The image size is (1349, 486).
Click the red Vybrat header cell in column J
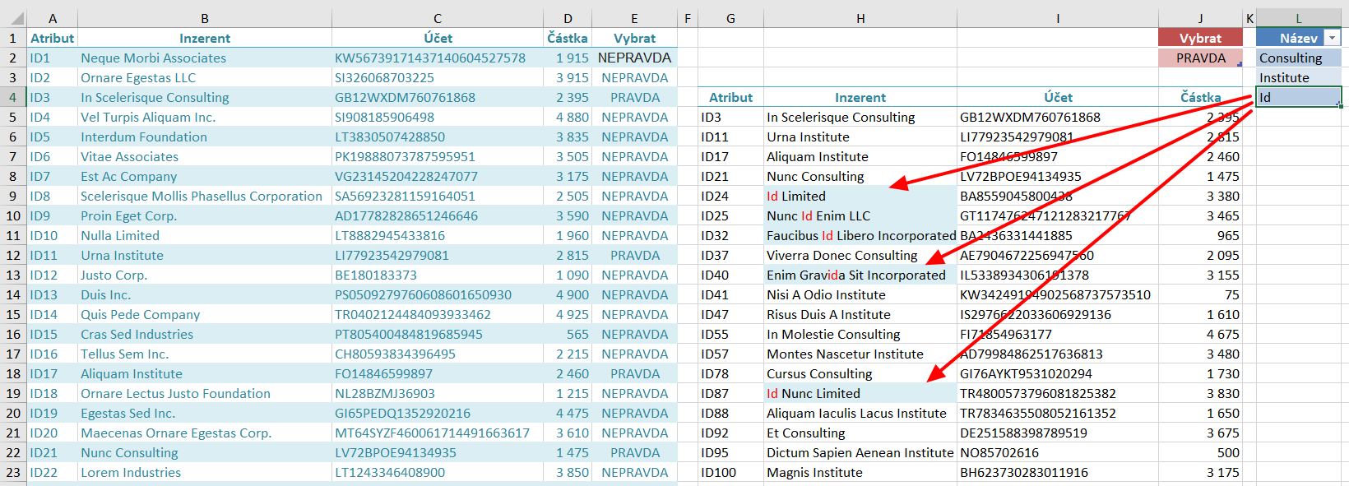(x=1200, y=38)
